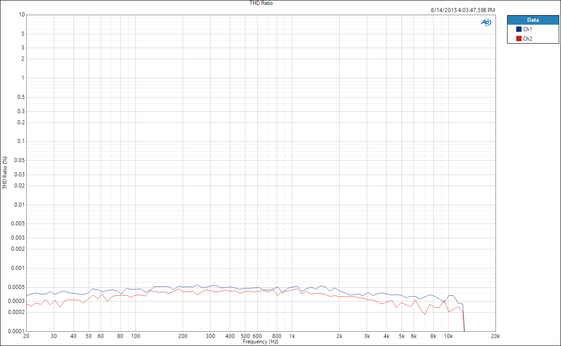This screenshot has height=346, width=561.
Task: Select the Ch2 red color swatch
Action: click(519, 39)
